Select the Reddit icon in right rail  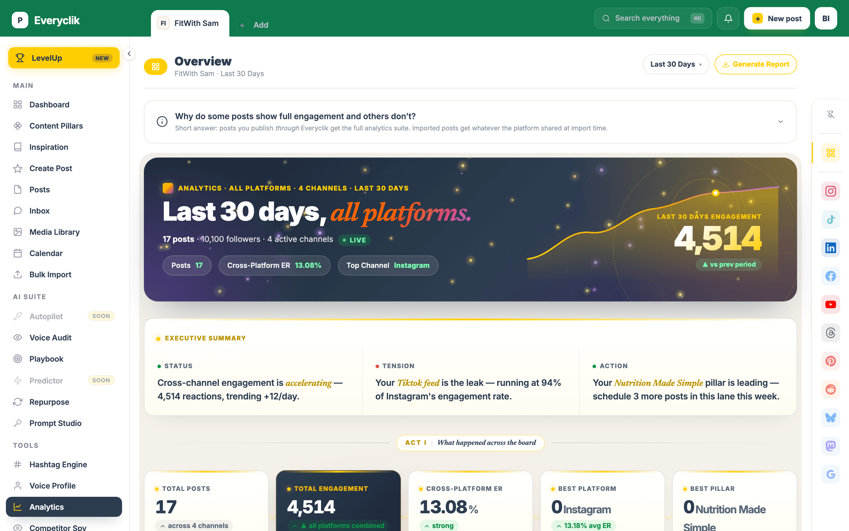pos(830,389)
